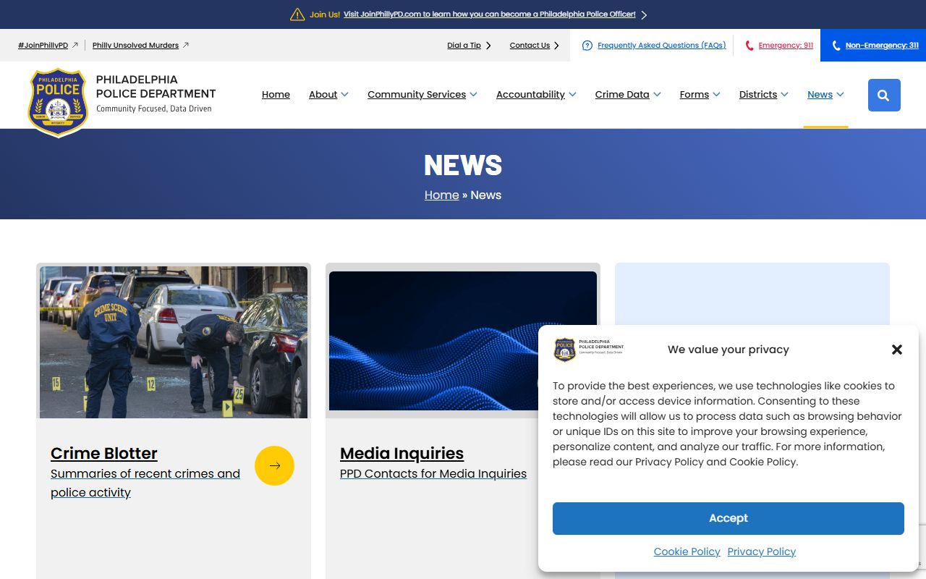Click the blue wave Media Inquiries image
The width and height of the screenshot is (926, 579).
tap(463, 341)
